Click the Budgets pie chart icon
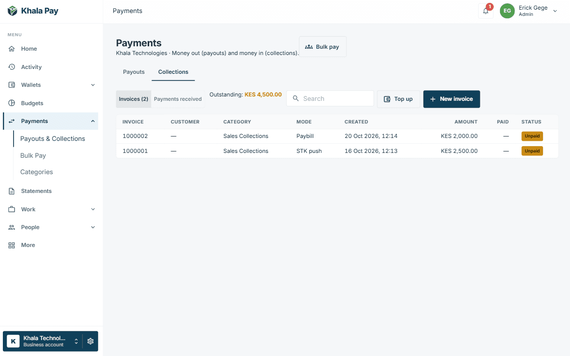The width and height of the screenshot is (570, 356). (x=12, y=103)
